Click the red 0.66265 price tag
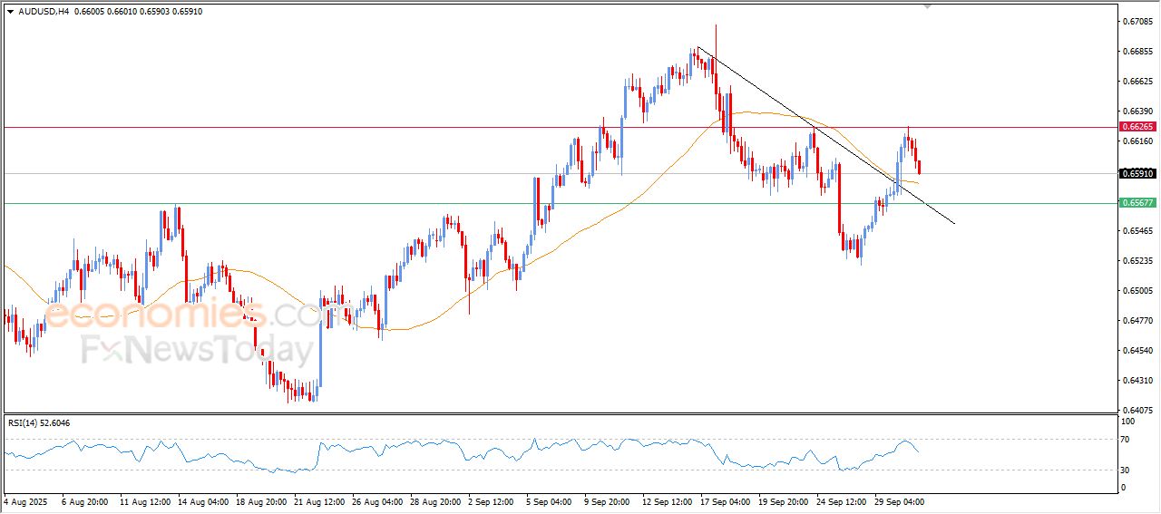 point(1137,128)
